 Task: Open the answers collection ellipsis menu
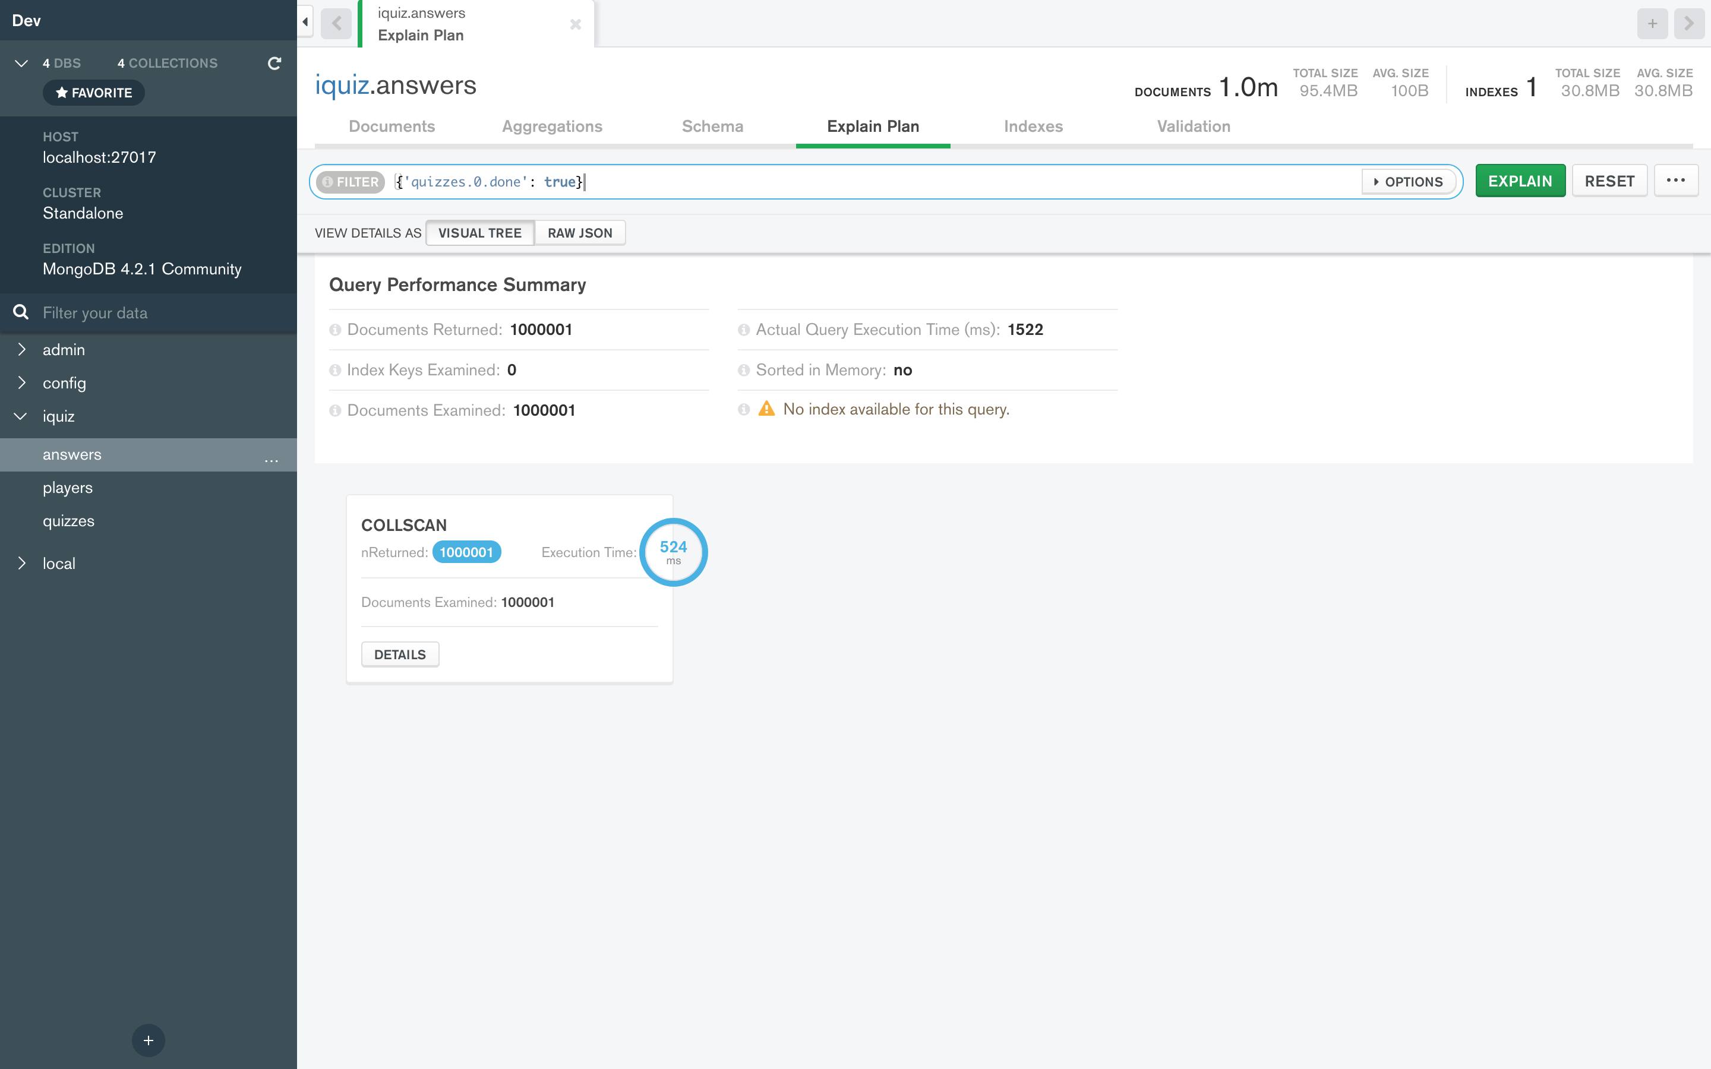tap(272, 458)
